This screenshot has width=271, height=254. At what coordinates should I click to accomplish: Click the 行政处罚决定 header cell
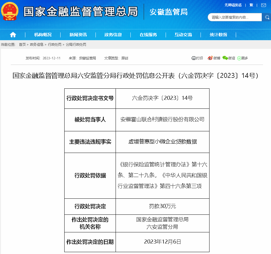point(90,206)
